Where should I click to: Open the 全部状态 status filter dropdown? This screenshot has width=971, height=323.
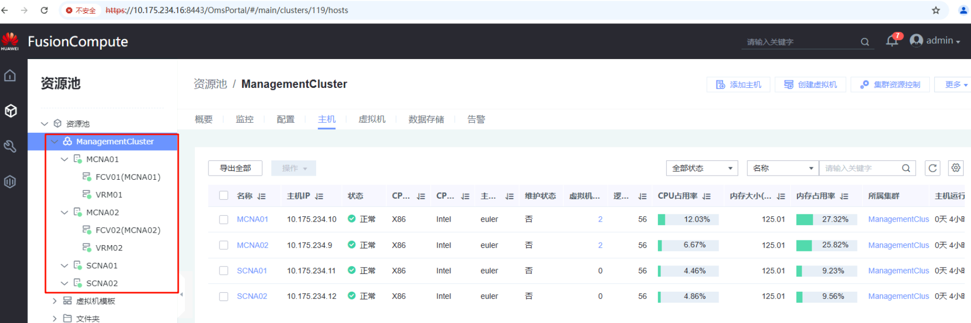pos(701,168)
